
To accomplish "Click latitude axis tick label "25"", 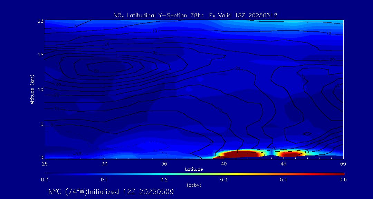I will [45, 164].
